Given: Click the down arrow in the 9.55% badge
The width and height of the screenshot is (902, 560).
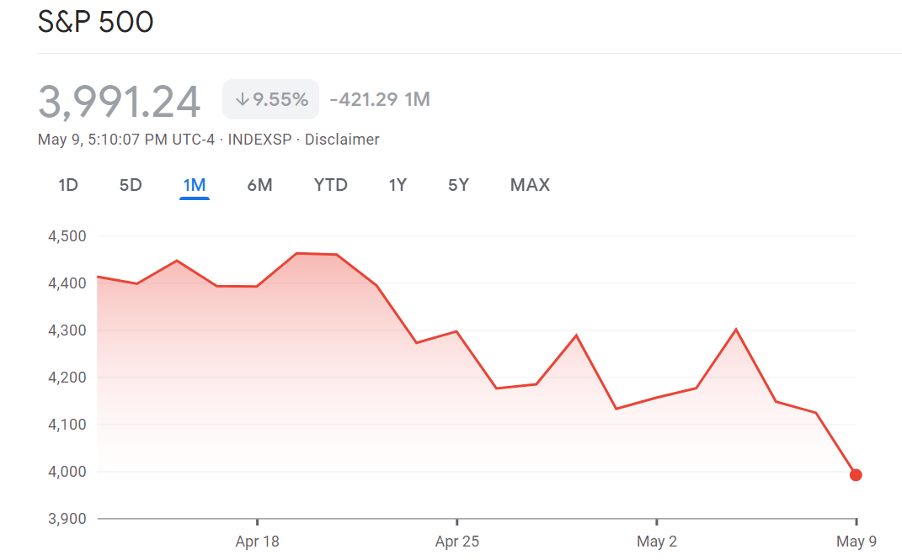Looking at the screenshot, I should coord(242,99).
